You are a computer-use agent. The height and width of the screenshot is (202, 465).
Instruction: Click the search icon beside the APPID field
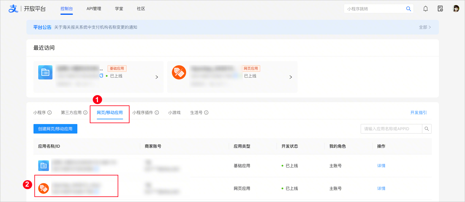pos(427,129)
